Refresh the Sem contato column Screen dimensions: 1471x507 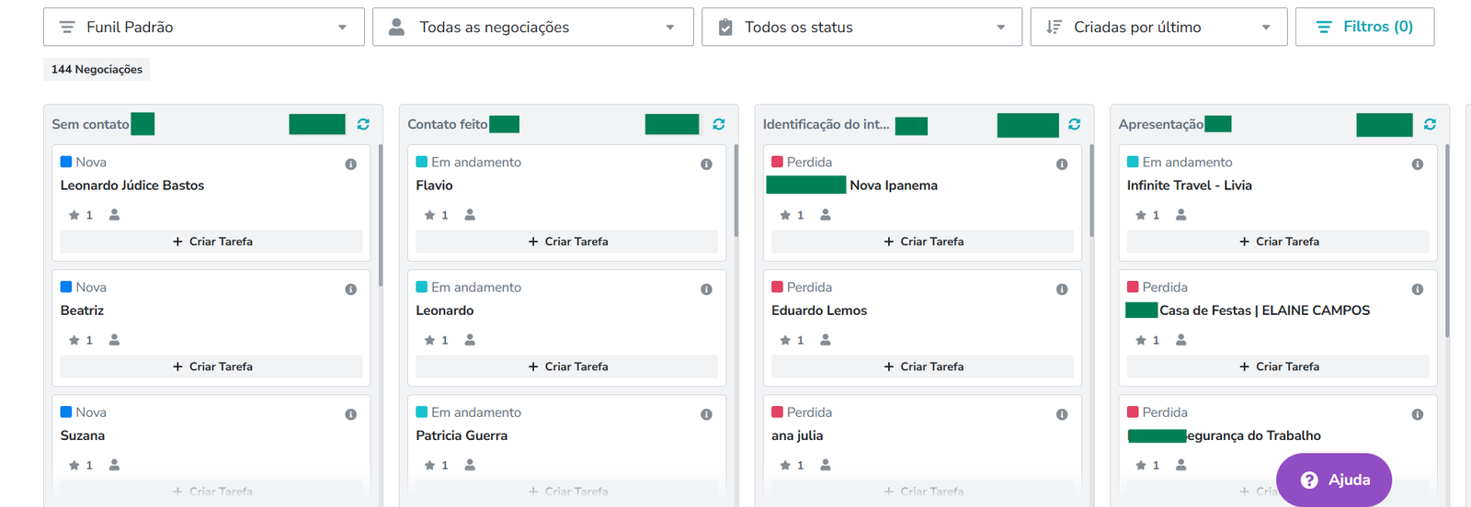[x=363, y=124]
